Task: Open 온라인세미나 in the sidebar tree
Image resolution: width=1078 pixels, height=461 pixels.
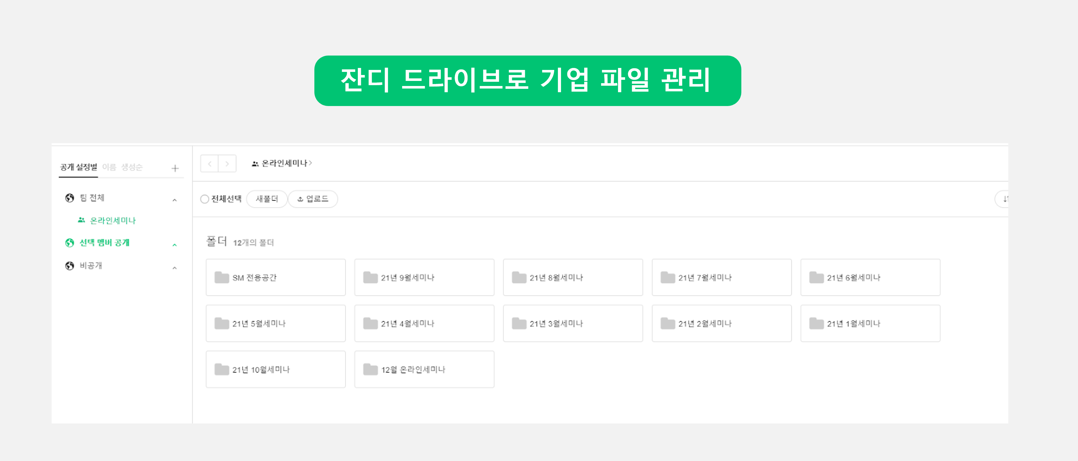Action: [113, 220]
